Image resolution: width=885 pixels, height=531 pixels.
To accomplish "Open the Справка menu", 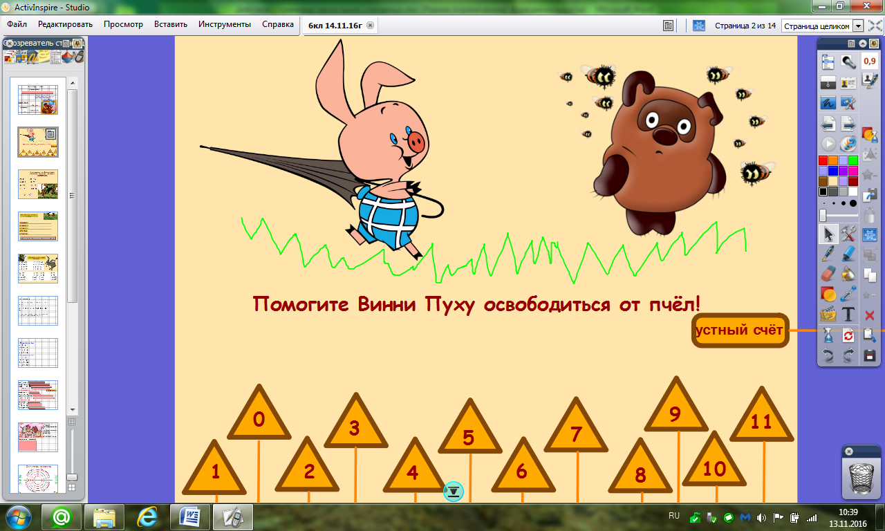I will pyautogui.click(x=278, y=24).
